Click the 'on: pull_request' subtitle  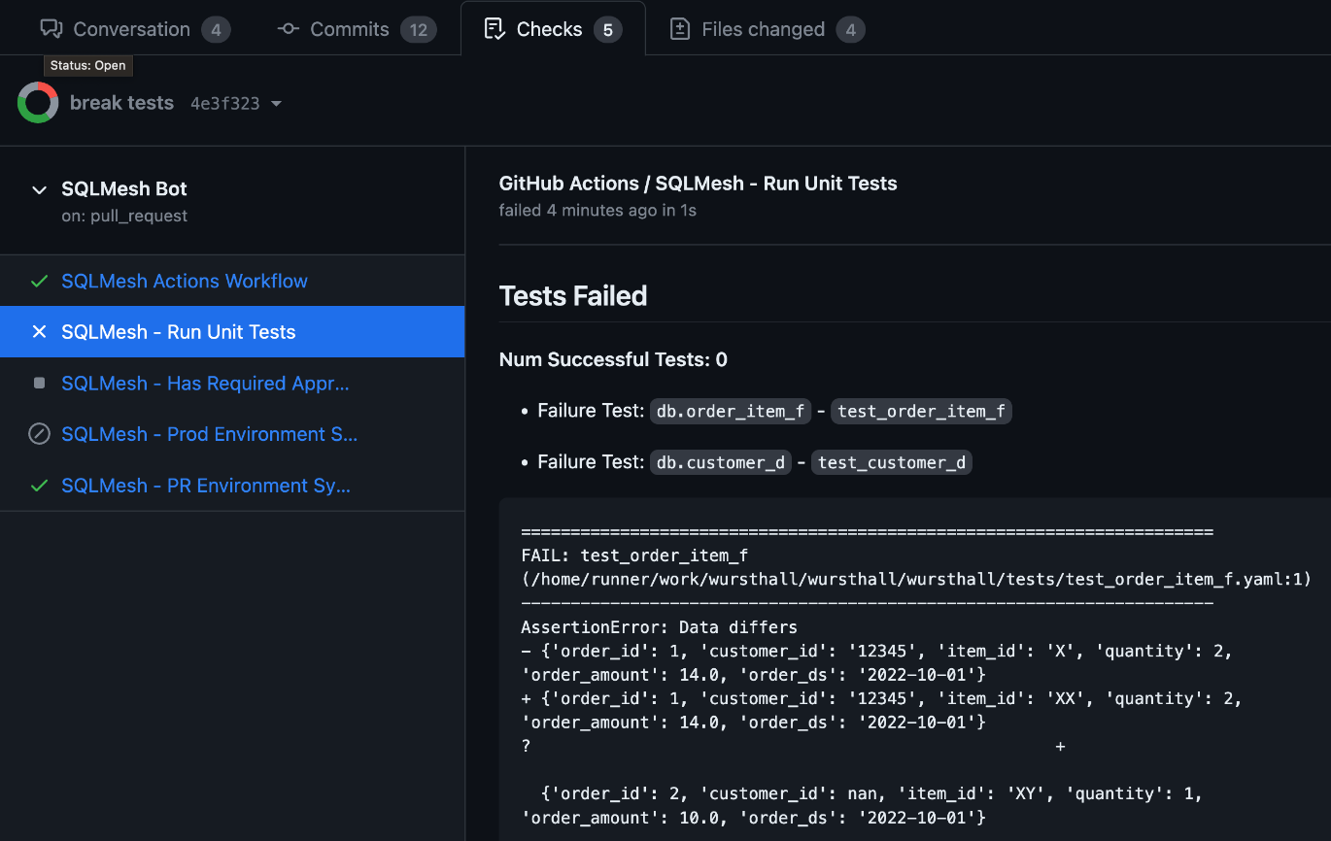(124, 216)
